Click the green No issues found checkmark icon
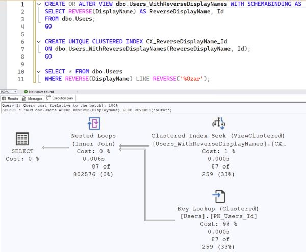306x252 pixels. coord(25,92)
